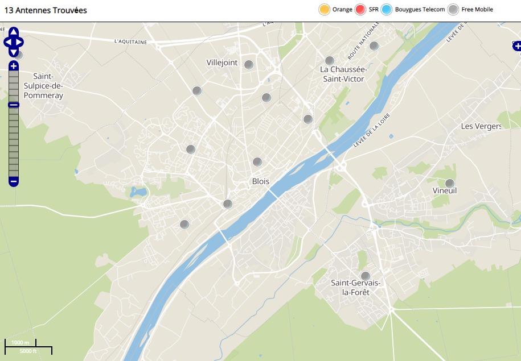Viewport: 521px width, 361px height.
Task: Click the zoom slider handle
Action: [x=14, y=105]
